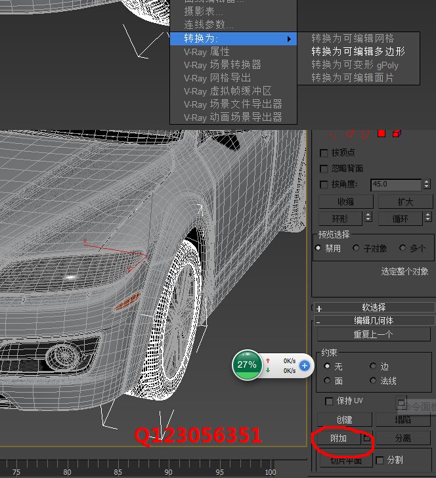Click spinner beside 循环 button
This screenshot has width=436, height=478.
click(427, 217)
